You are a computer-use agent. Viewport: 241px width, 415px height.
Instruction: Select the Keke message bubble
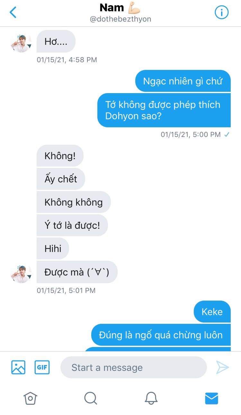tap(212, 312)
